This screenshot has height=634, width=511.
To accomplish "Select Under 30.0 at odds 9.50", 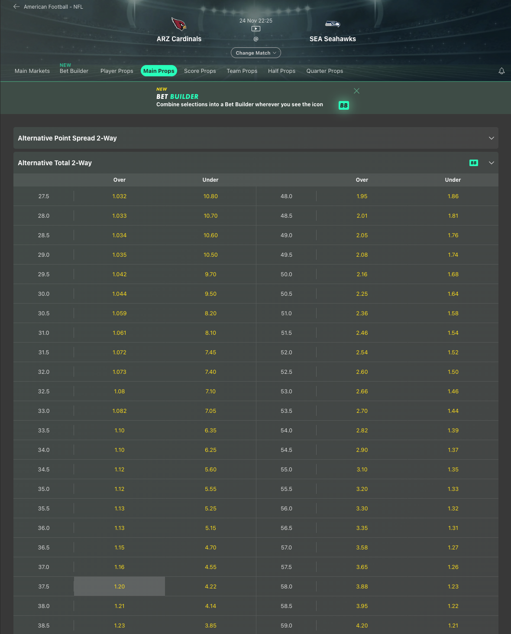I will 210,294.
